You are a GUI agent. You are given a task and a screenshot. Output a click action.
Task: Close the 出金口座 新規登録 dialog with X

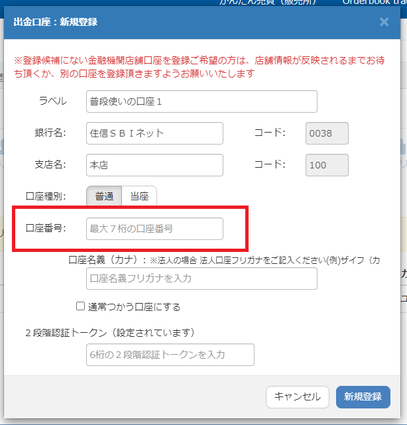pos(384,22)
